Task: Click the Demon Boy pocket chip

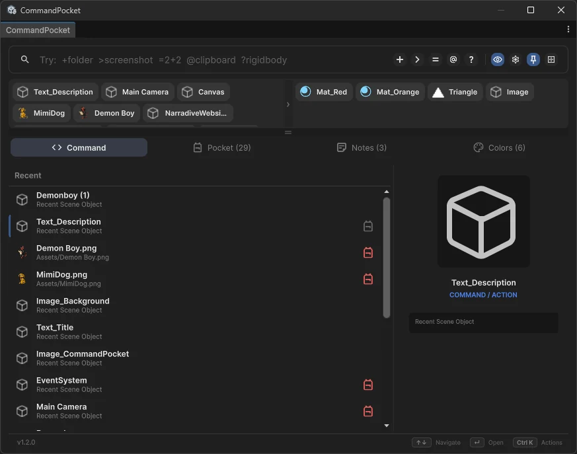Action: (x=106, y=113)
